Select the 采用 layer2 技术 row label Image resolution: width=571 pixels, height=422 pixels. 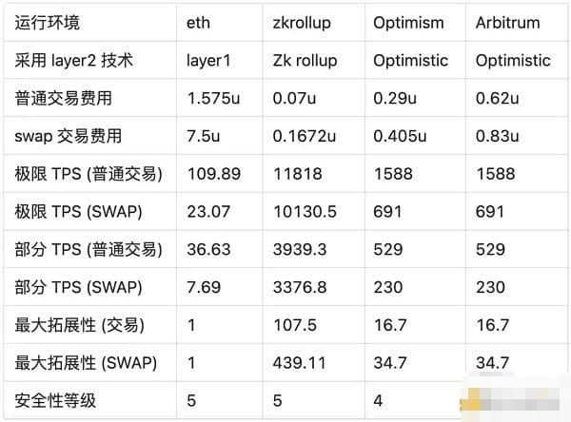[74, 61]
